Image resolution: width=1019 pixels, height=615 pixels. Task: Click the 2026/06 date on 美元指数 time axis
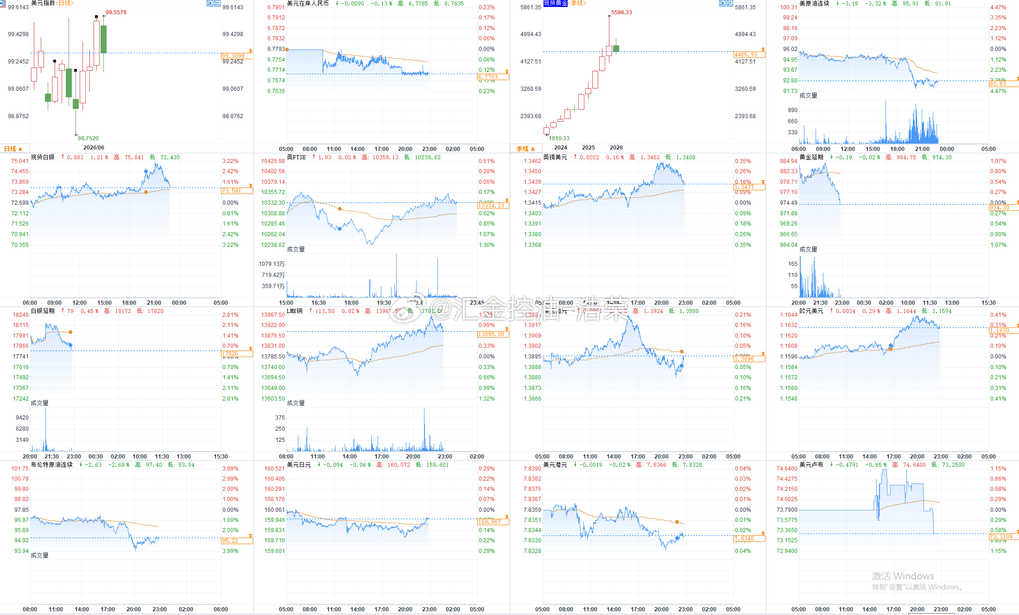pyautogui.click(x=94, y=148)
